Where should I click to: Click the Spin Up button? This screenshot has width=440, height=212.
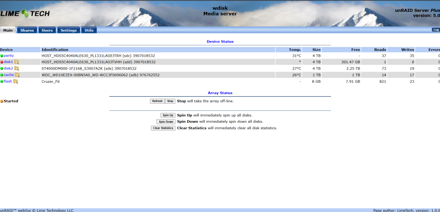pyautogui.click(x=168, y=115)
